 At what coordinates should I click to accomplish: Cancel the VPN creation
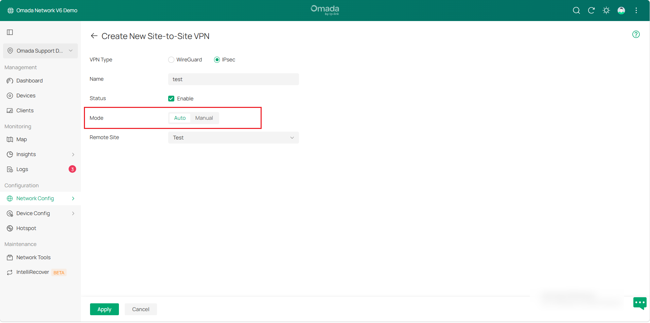(141, 309)
